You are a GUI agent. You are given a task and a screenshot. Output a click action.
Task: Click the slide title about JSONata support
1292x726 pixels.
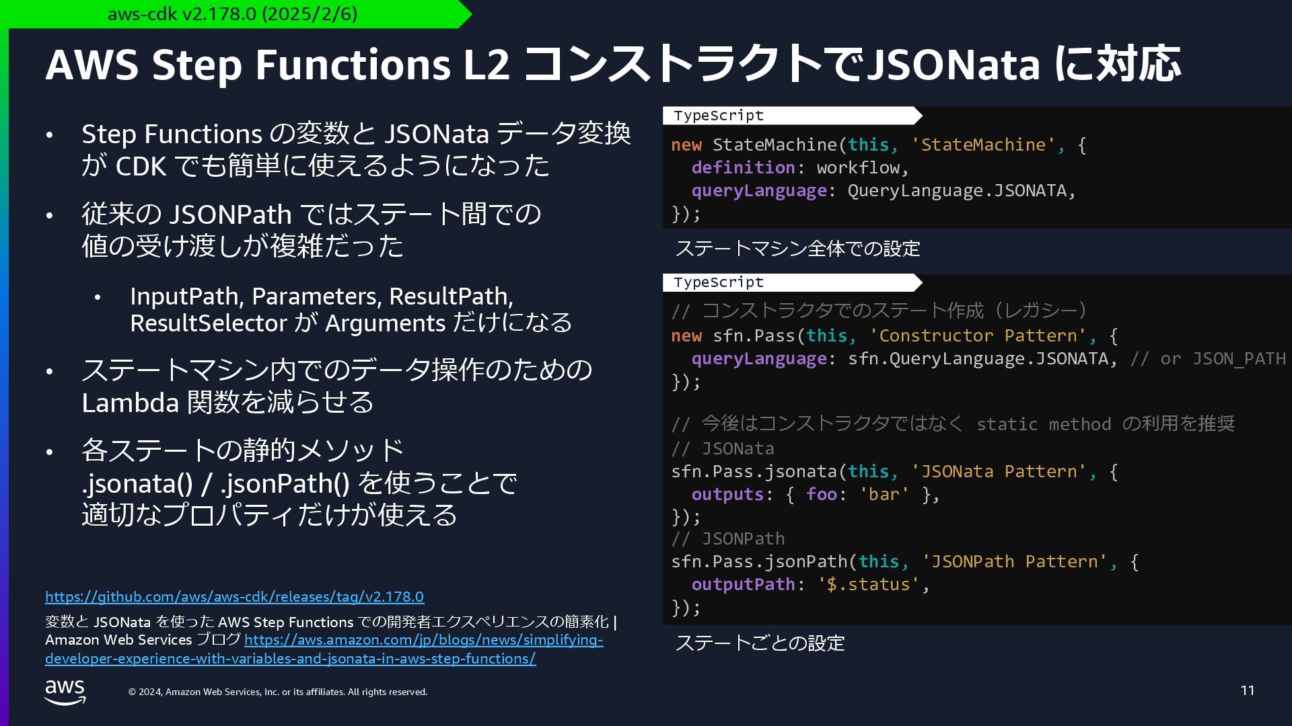point(613,65)
